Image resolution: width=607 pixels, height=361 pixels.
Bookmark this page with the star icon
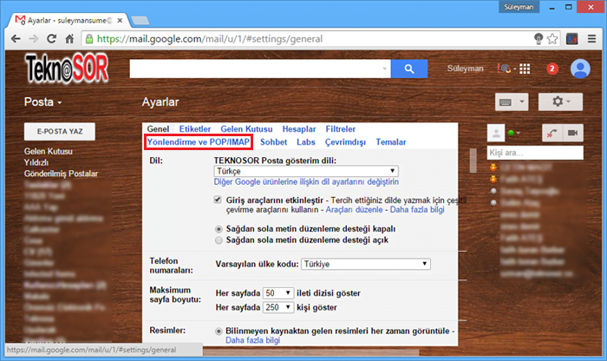coord(552,39)
